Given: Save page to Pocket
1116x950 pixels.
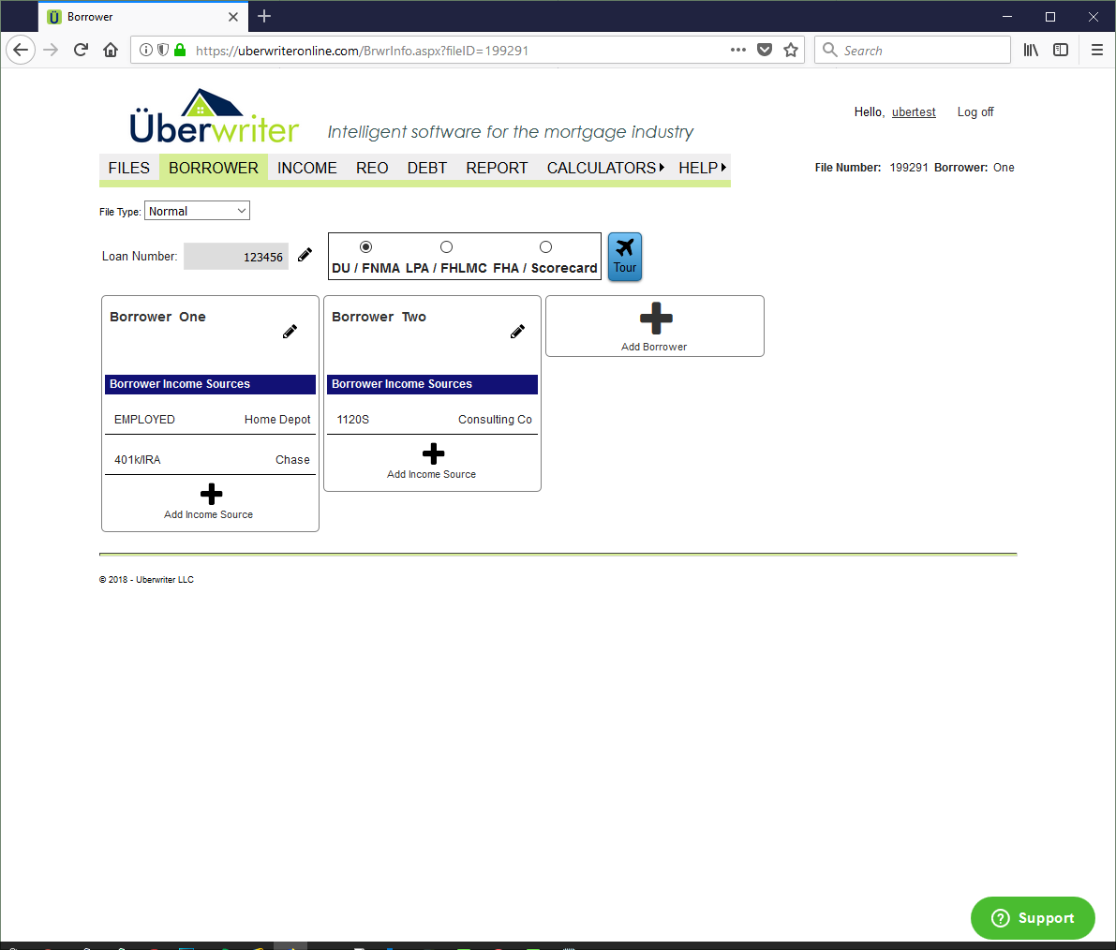Looking at the screenshot, I should pyautogui.click(x=765, y=50).
